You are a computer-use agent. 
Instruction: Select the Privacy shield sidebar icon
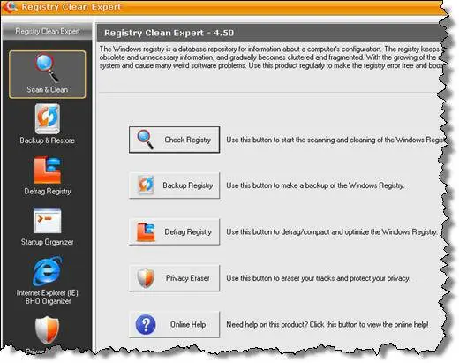[x=47, y=330]
